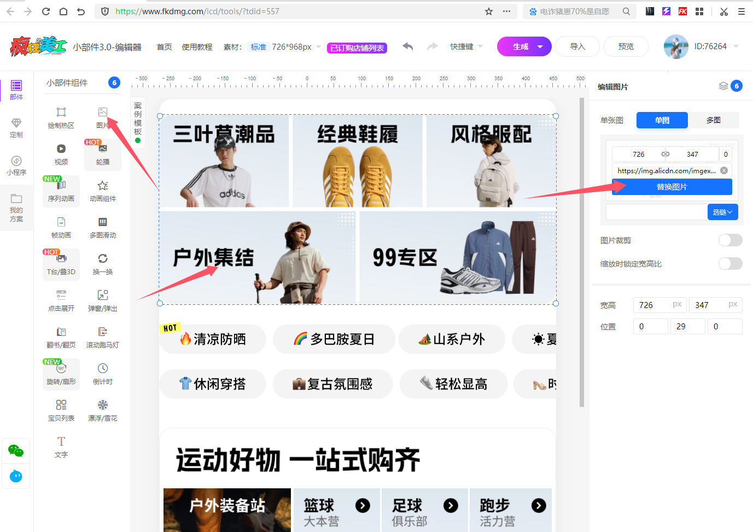Turn on 缩放时锁定宽高比 switch

tap(731, 264)
